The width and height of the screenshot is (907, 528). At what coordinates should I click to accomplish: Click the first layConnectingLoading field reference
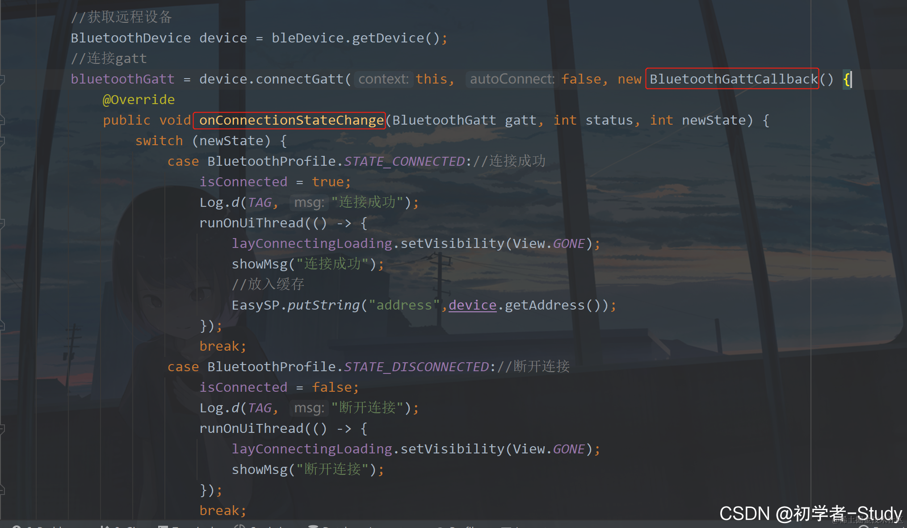pos(311,243)
